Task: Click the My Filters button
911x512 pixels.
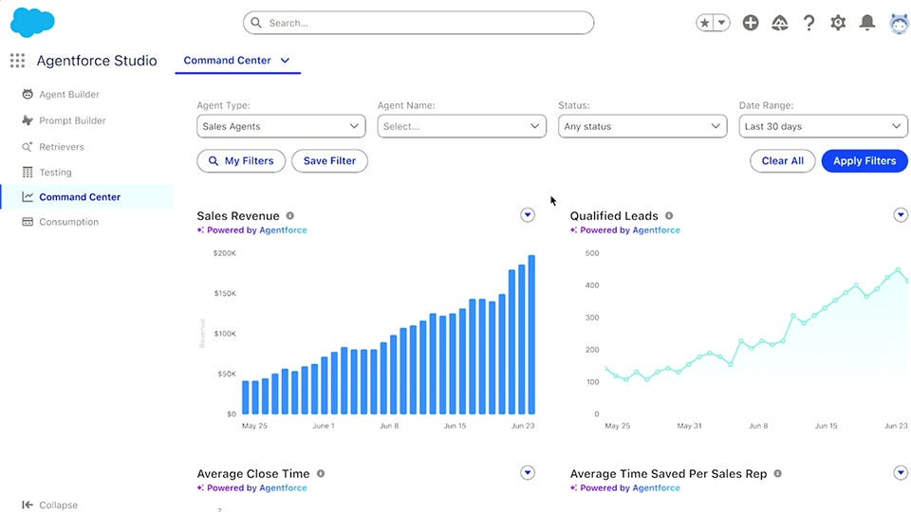Action: 241,161
